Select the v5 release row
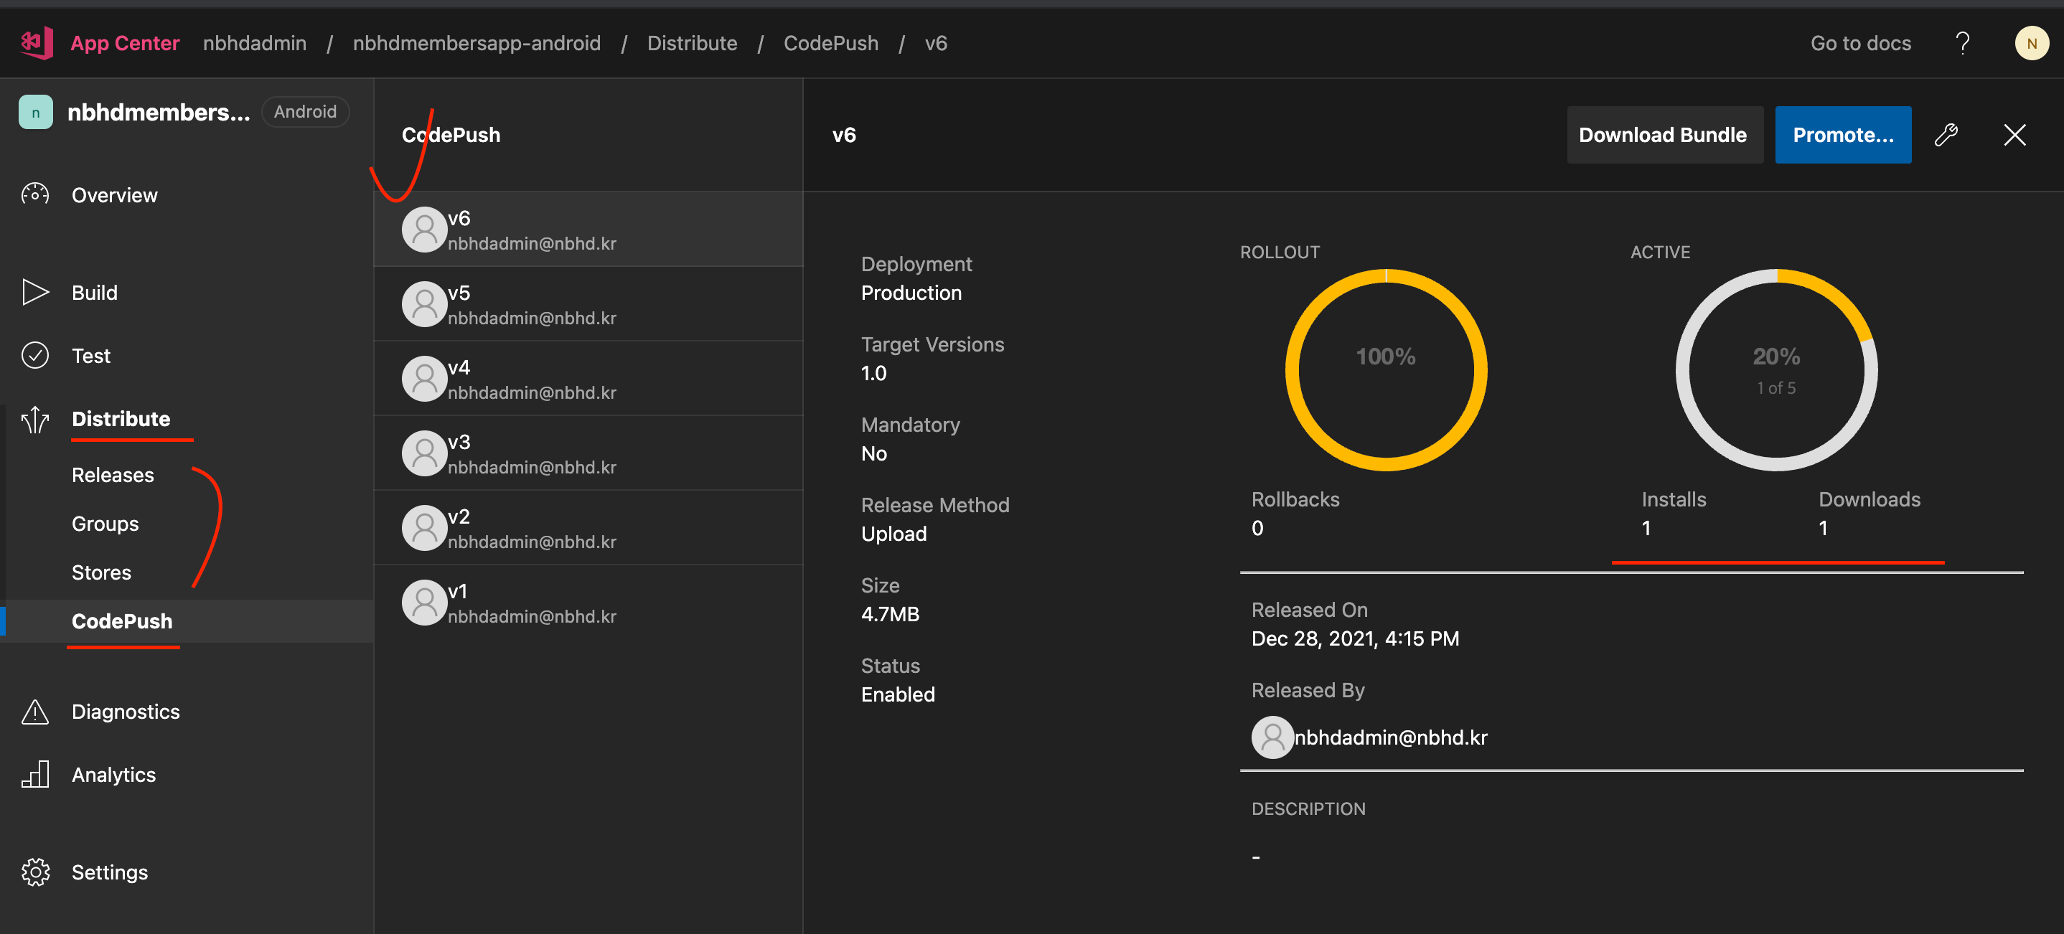This screenshot has width=2064, height=934. 588,303
